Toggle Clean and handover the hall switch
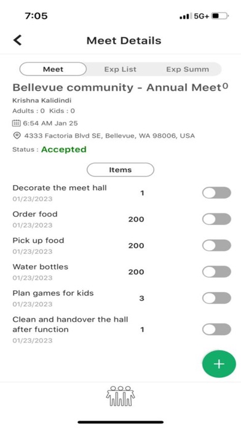241x428 pixels. click(x=216, y=329)
